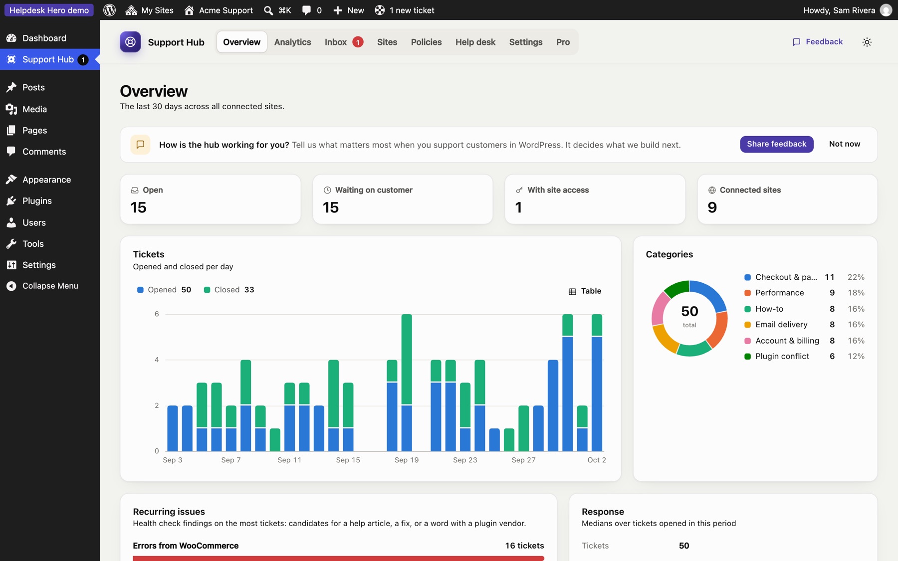The width and height of the screenshot is (898, 561).
Task: Switch chart to Table view
Action: [x=585, y=291]
